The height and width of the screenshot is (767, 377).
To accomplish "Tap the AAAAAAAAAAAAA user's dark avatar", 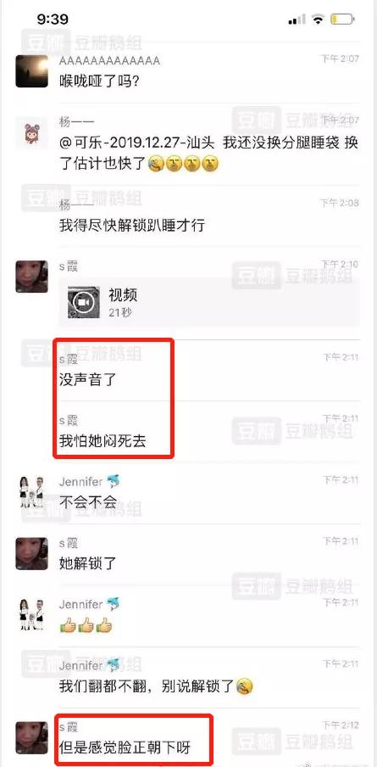I will click(31, 71).
